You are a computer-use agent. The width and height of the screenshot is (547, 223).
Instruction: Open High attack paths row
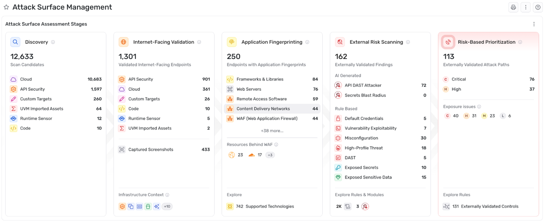pos(489,89)
